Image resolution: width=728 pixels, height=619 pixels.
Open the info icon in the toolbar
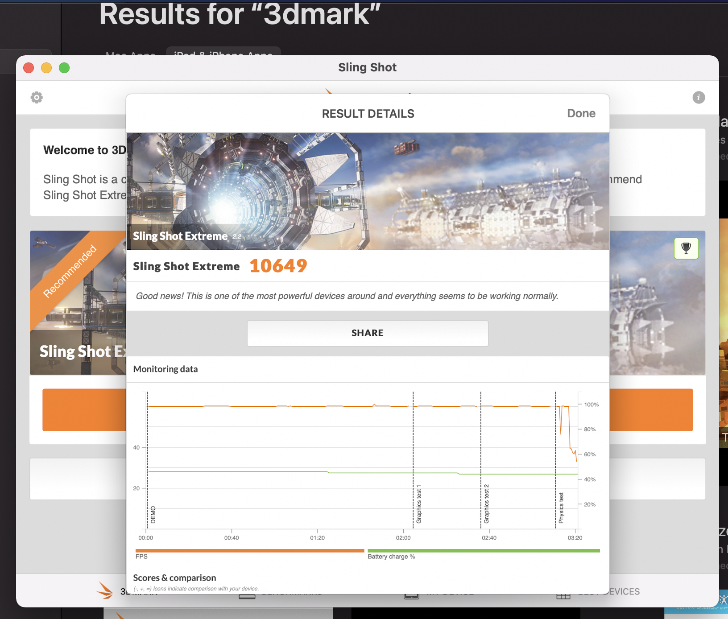[x=699, y=97]
